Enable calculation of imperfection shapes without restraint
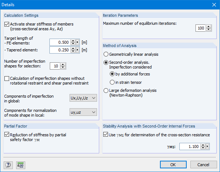Viewport: 220px width, 172px height. click(7, 78)
